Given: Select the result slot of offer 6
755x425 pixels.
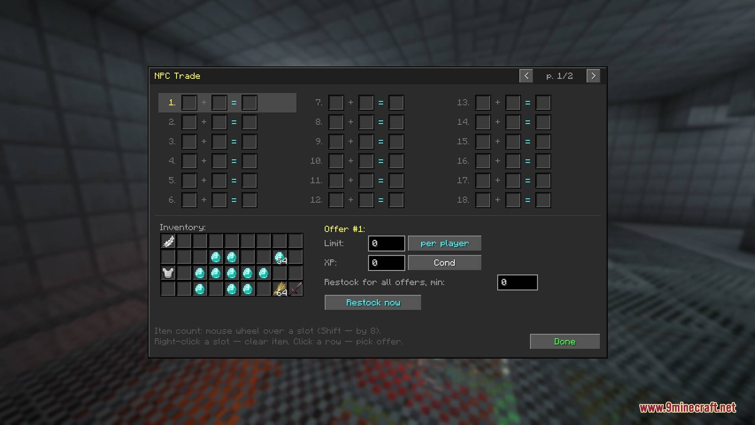Looking at the screenshot, I should (249, 200).
